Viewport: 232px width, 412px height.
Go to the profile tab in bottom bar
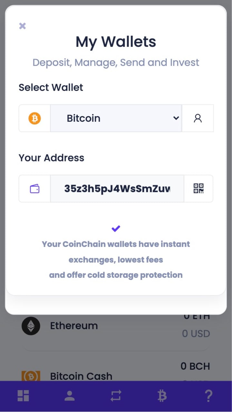tap(70, 396)
